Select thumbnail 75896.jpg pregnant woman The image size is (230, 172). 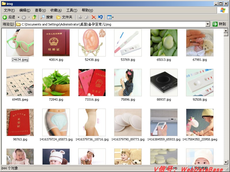tap(128, 83)
